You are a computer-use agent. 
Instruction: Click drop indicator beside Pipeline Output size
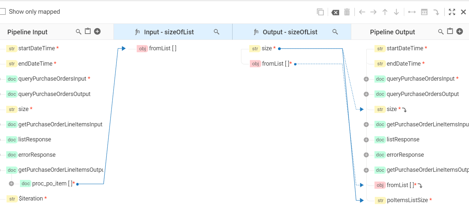(x=405, y=110)
